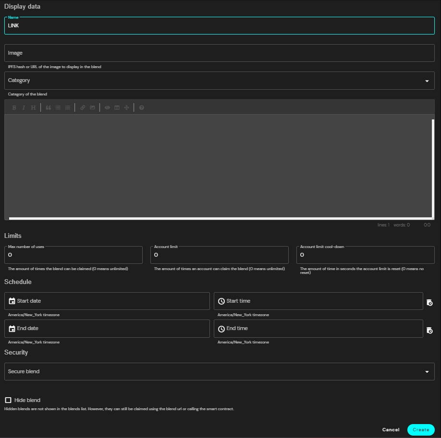Clear the start schedule using its reset icon
Screen dimensions: 441x438
pos(429,303)
